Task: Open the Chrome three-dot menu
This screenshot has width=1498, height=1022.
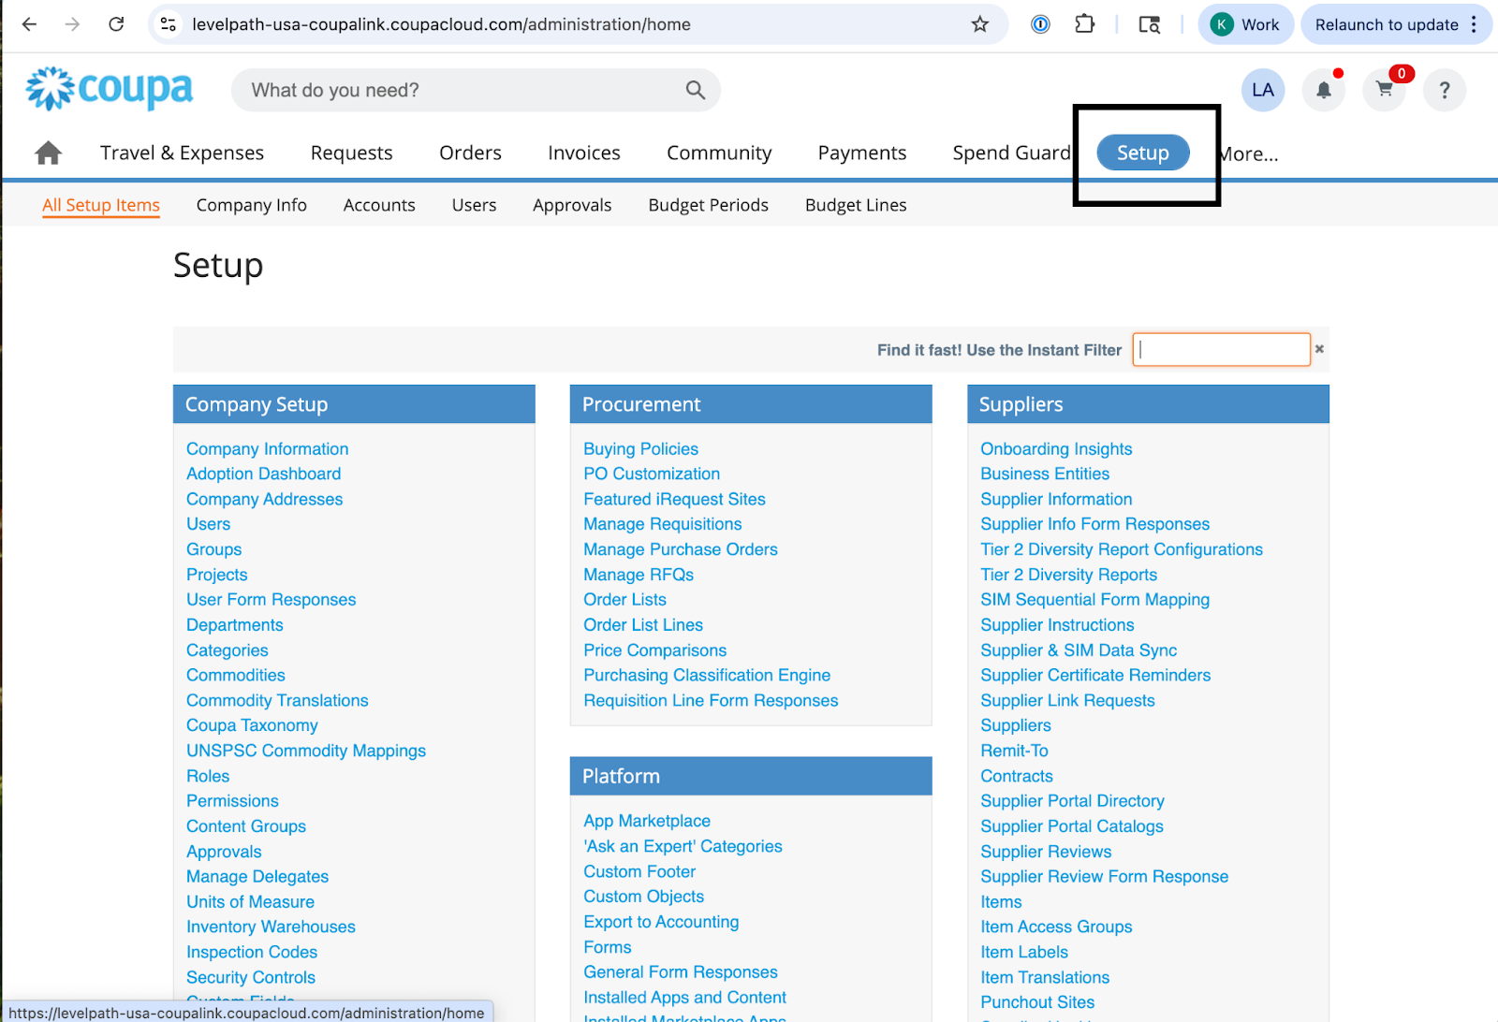Action: 1474,24
